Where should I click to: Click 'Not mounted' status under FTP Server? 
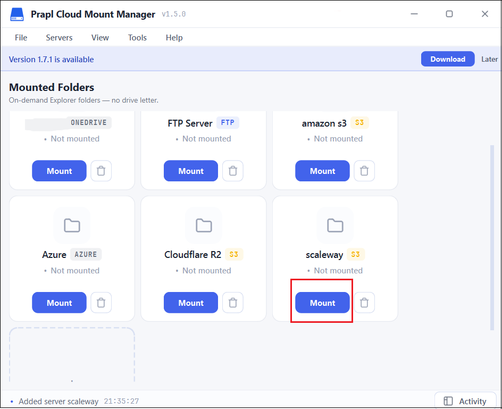point(206,139)
